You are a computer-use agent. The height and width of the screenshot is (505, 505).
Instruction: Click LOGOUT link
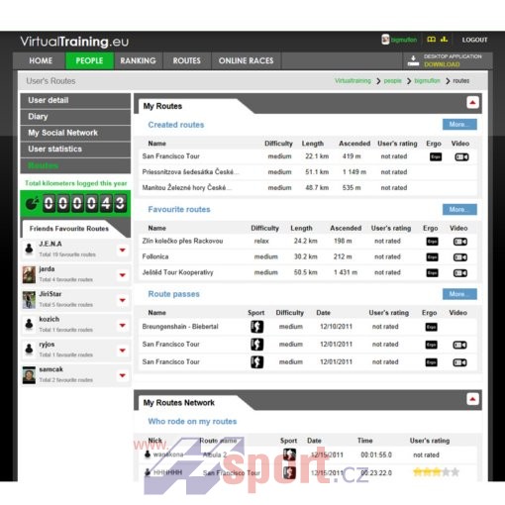point(474,40)
